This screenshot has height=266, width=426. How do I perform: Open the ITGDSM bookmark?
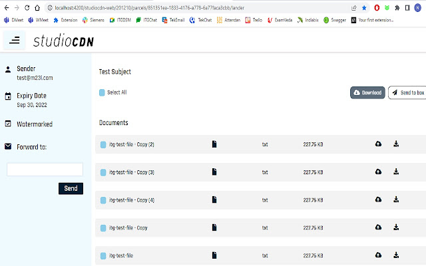(x=120, y=20)
